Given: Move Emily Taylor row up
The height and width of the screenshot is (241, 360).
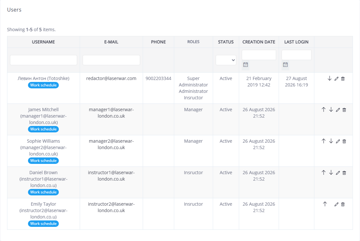Looking at the screenshot, I should coord(325,204).
